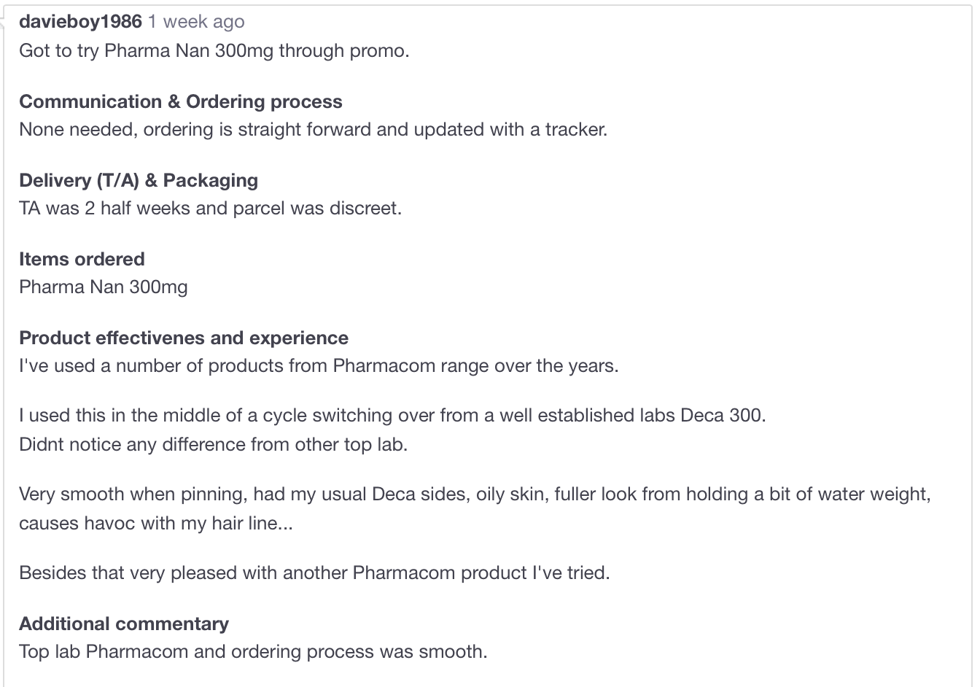980x687 pixels.
Task: Click the "I've used a number of products" line
Action: point(319,365)
